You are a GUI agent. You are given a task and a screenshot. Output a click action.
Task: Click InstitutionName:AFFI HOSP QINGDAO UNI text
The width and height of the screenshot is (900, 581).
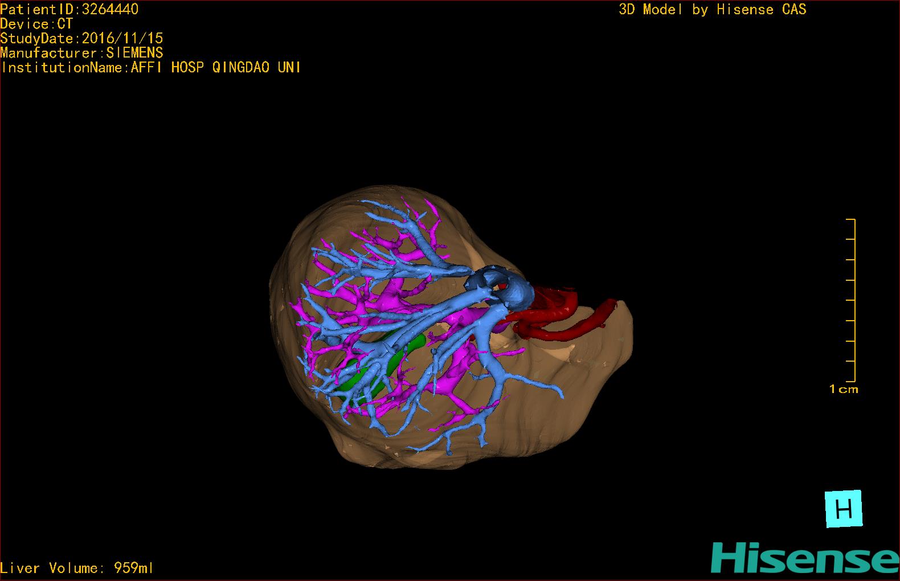[x=151, y=67]
